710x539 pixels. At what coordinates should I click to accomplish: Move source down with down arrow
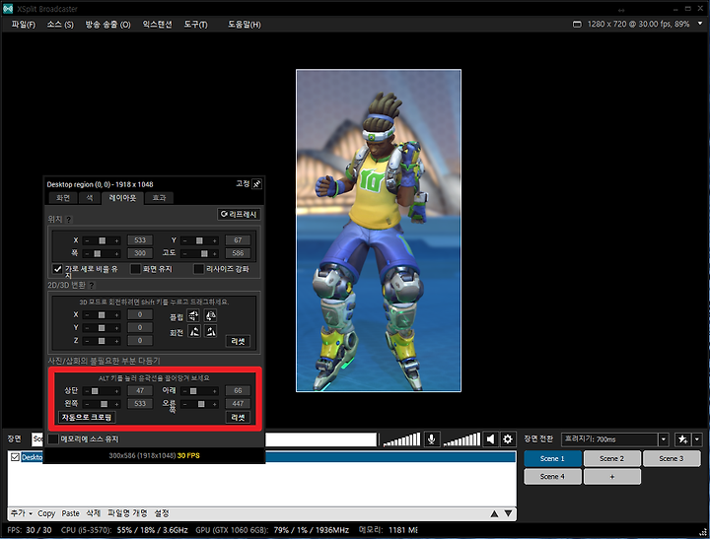(x=509, y=513)
